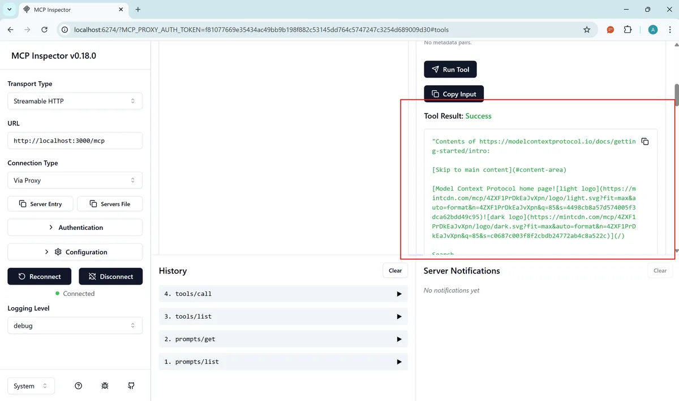Click the orange chat extension icon

click(611, 29)
